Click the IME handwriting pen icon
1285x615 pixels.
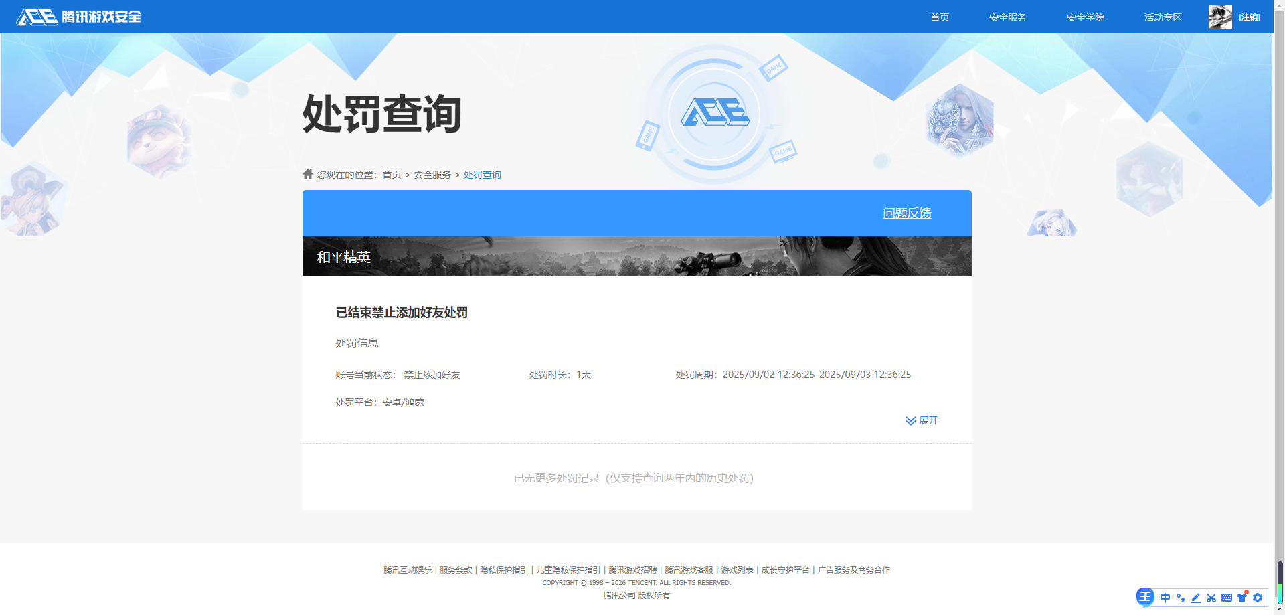tap(1196, 598)
